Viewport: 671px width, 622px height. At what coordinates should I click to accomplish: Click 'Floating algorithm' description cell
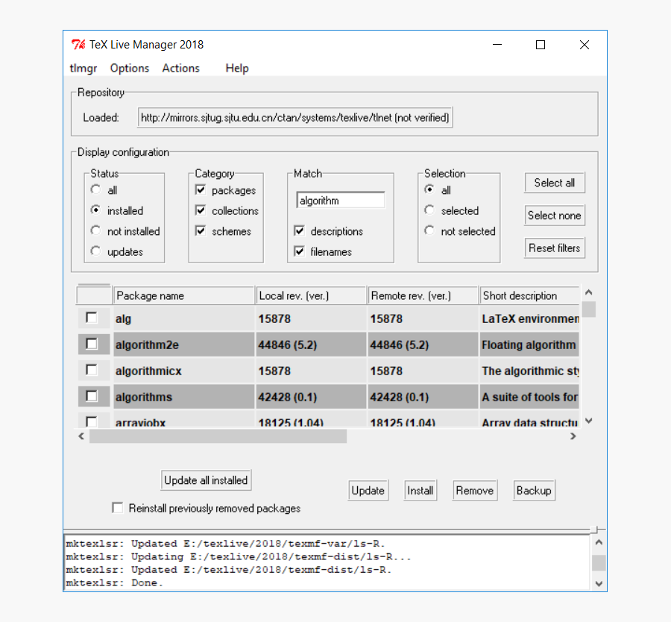529,345
